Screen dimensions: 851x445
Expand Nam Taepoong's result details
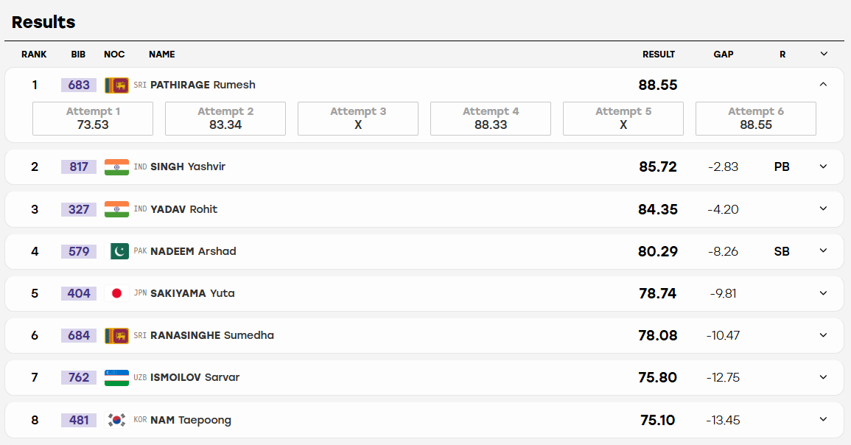[823, 419]
